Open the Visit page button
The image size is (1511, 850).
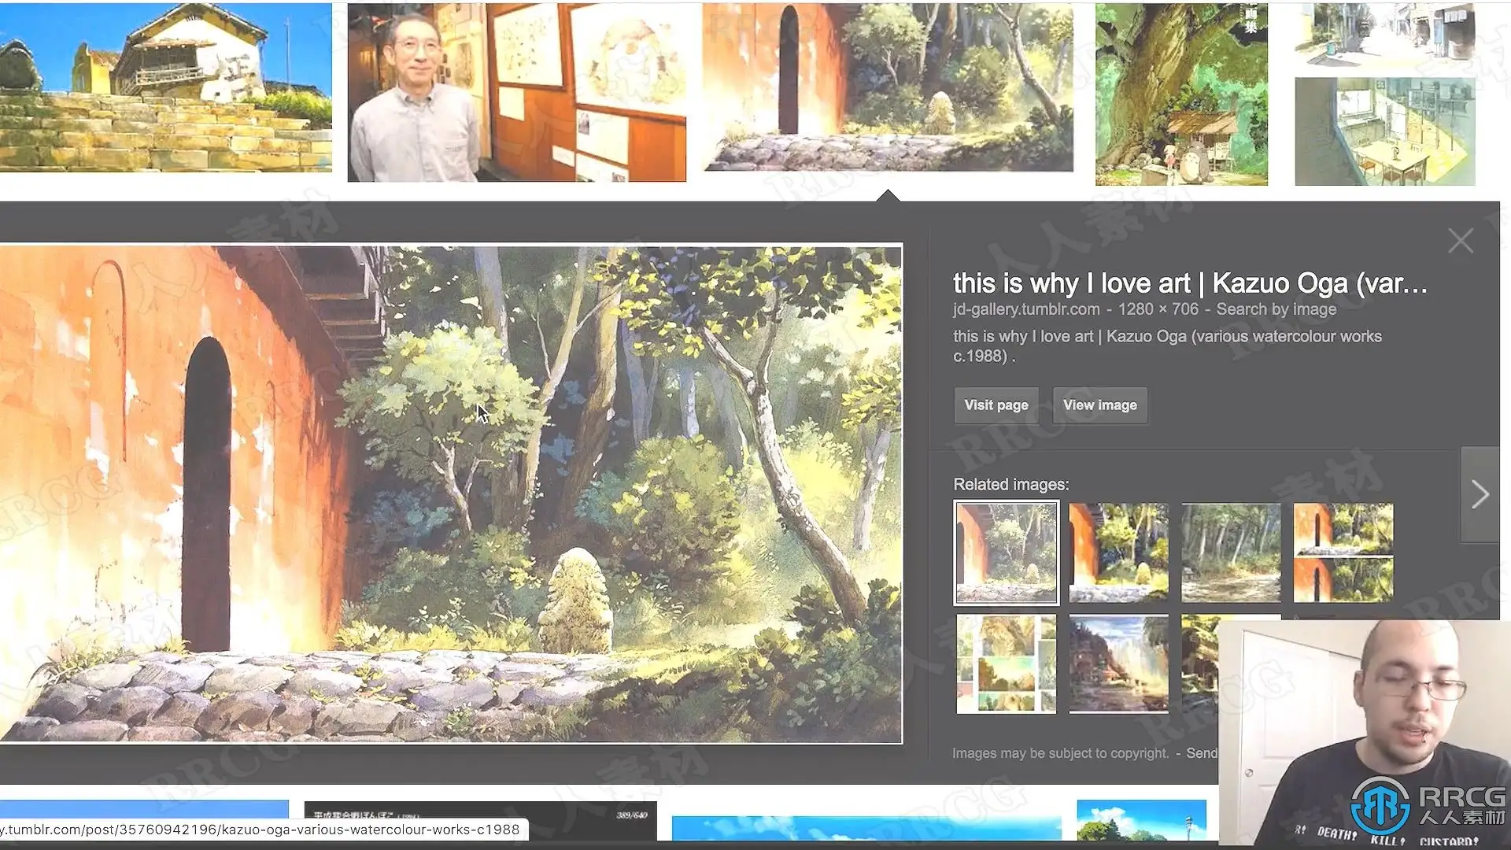[x=996, y=405]
